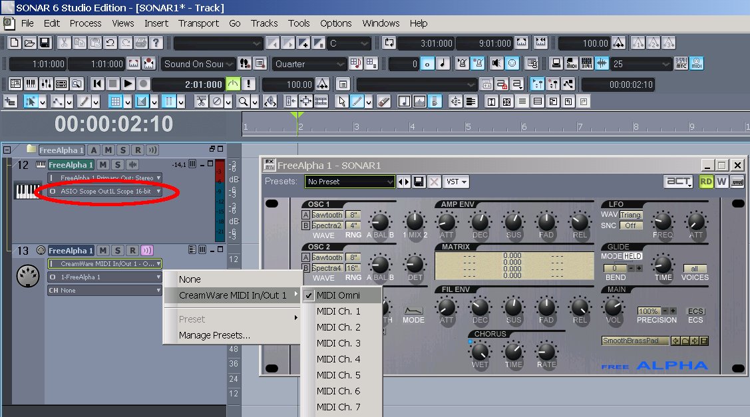Select Manage Presets... menu entry
Screen dimensions: 750x417
tap(232, 335)
